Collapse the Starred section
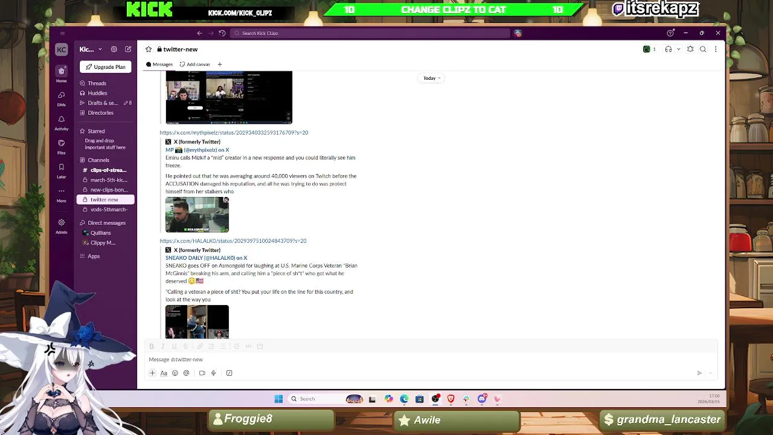773x435 pixels. tap(82, 131)
